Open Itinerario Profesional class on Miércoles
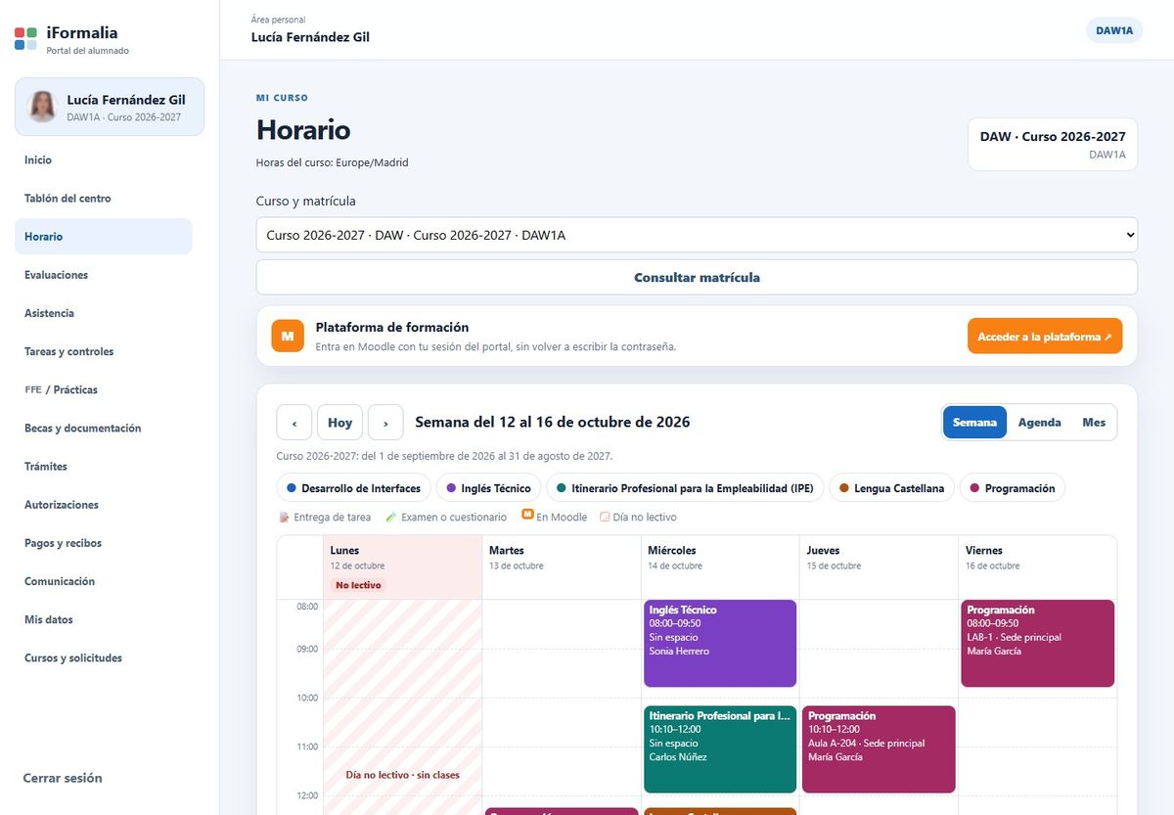1174x815 pixels. [720, 749]
